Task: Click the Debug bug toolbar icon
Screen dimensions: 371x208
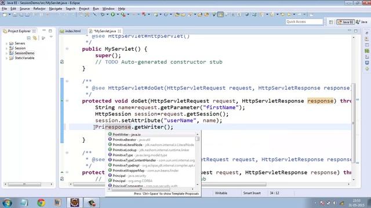Action: (x=103, y=14)
